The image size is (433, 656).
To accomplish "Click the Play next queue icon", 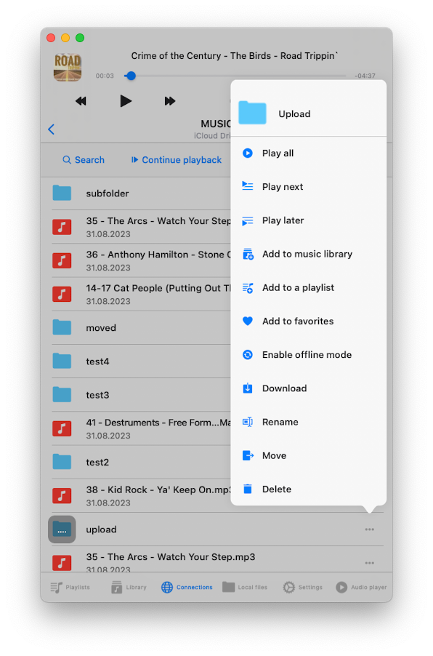I will (248, 187).
